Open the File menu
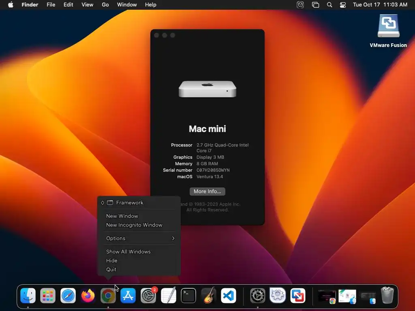The width and height of the screenshot is (415, 311). pos(51,5)
